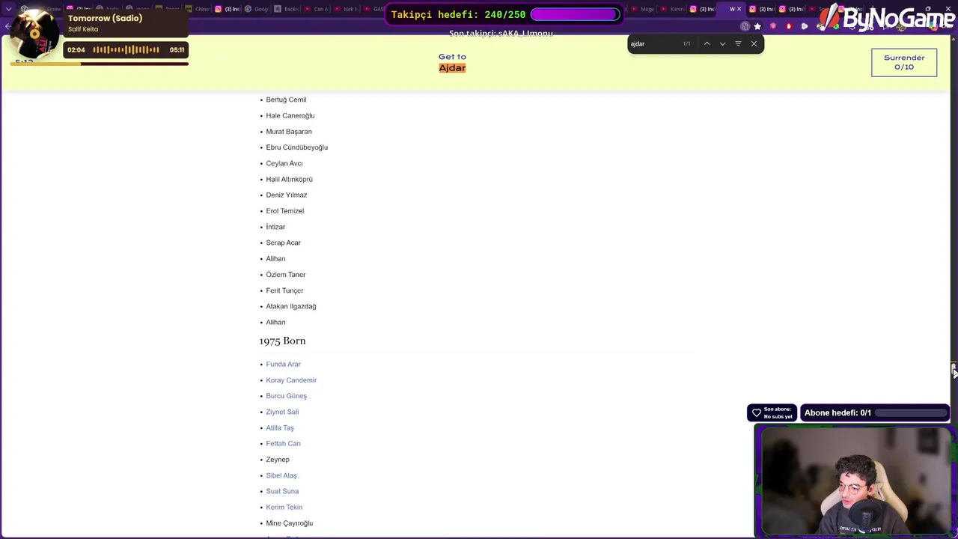
Task: Click the highlighted 'Ajdar' target text
Action: click(452, 68)
